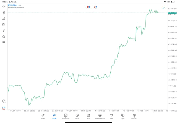
Task: Switch to the ราคา (Quotes) tab
Action: click(x=43, y=117)
